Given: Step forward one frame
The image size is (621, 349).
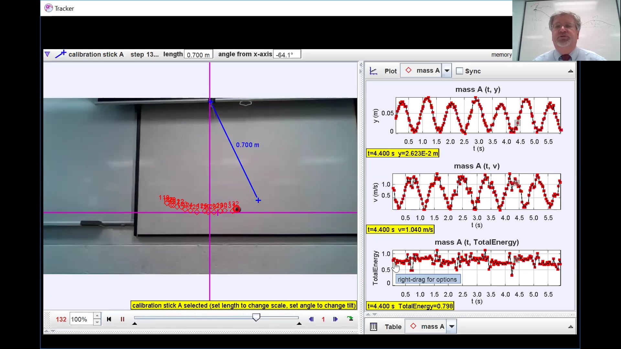Looking at the screenshot, I should click(x=335, y=319).
